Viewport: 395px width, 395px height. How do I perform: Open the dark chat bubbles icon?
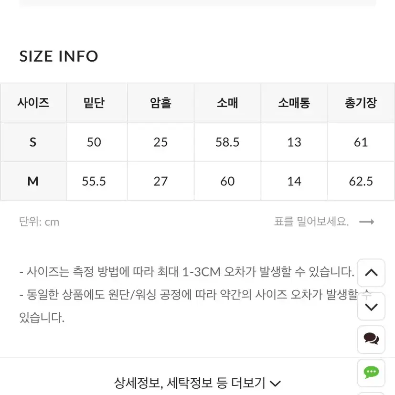point(371,339)
